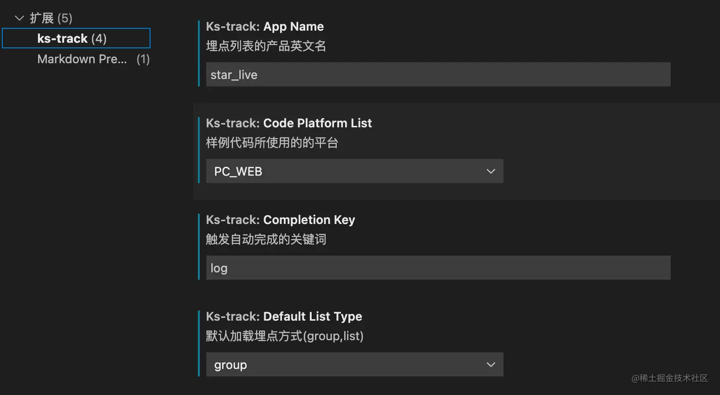The width and height of the screenshot is (720, 395).
Task: Click the 触发自动完成的关键词 description text
Action: click(266, 239)
